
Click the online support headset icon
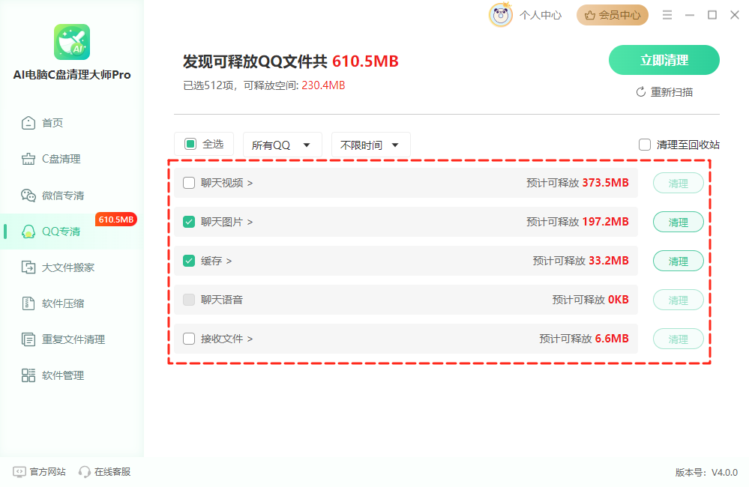85,472
